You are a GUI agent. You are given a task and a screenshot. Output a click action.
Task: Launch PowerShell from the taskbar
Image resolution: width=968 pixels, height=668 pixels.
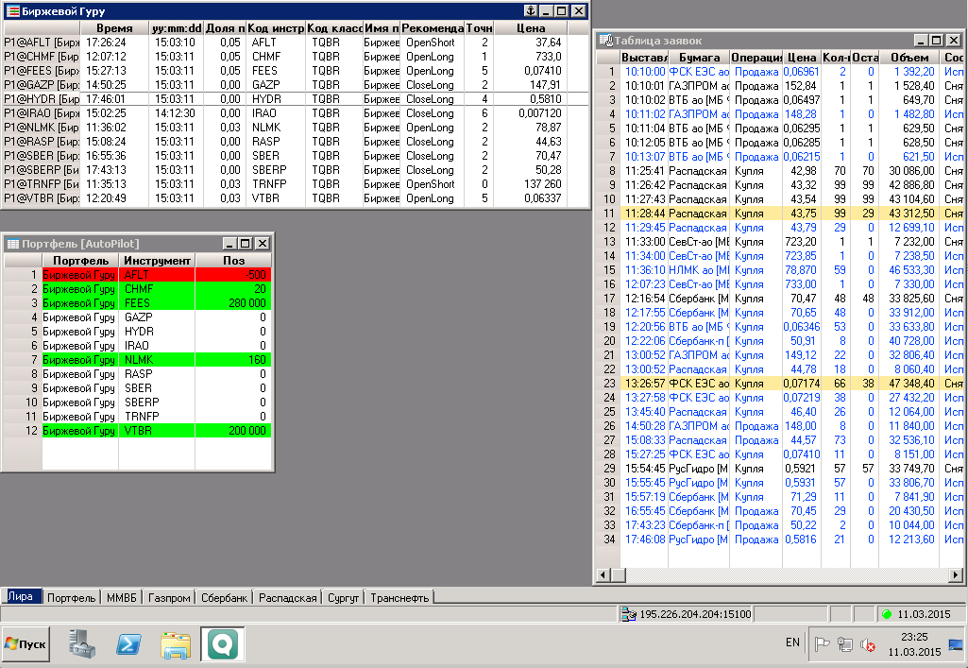coord(128,644)
